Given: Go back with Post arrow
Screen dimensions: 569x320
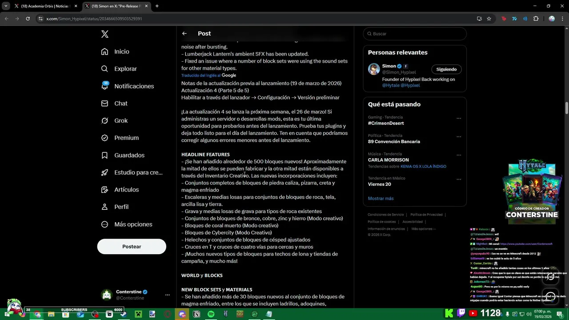Looking at the screenshot, I should (x=184, y=34).
